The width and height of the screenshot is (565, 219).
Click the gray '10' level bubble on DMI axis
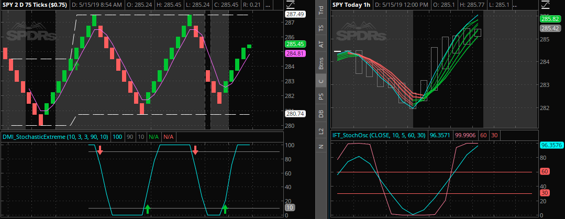[290, 208]
